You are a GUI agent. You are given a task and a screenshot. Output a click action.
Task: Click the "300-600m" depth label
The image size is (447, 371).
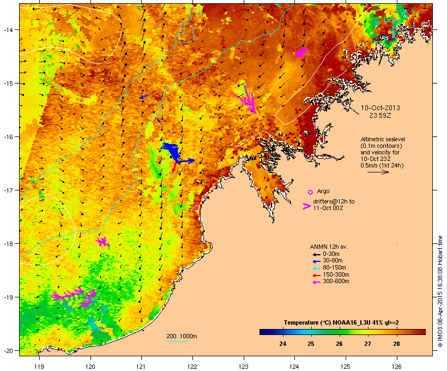(336, 282)
